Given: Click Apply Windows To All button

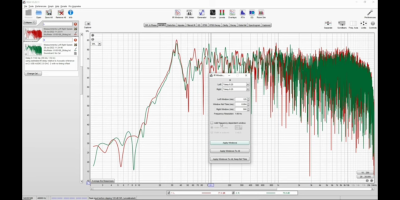Looking at the screenshot, I should pyautogui.click(x=229, y=150).
